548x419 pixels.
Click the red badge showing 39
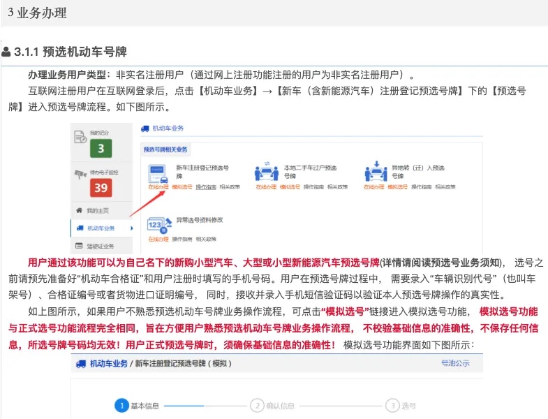101,188
